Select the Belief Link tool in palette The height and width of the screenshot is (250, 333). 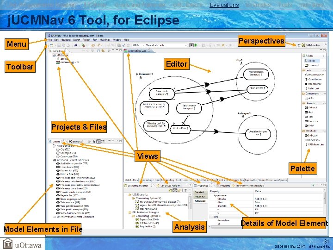[x=312, y=88]
